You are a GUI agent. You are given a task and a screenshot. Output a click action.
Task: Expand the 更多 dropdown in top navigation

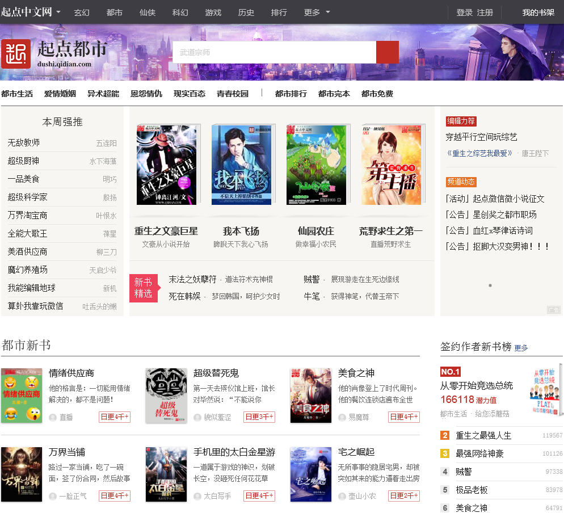[328, 12]
